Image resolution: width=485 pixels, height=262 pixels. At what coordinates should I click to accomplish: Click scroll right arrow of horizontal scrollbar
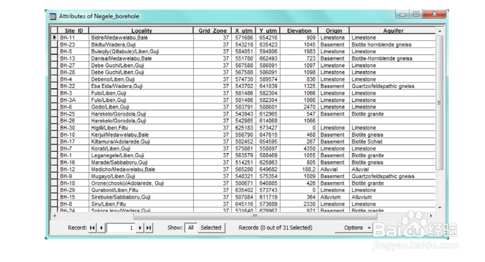pyautogui.click(x=431, y=216)
